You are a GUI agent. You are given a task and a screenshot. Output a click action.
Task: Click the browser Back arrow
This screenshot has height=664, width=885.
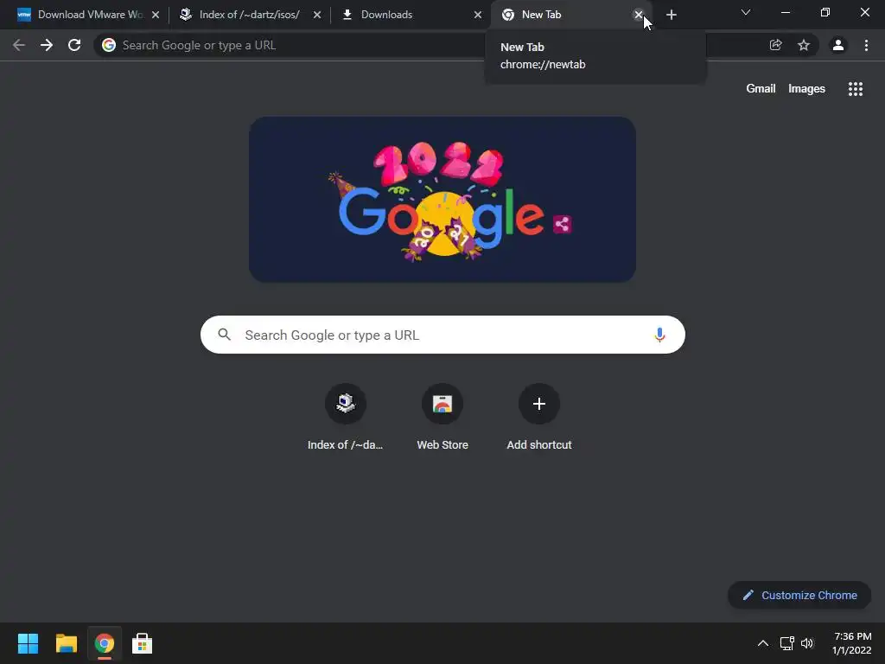(19, 45)
